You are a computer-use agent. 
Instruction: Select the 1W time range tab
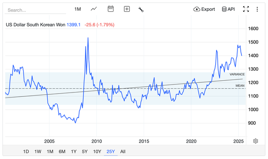[x=38, y=151]
